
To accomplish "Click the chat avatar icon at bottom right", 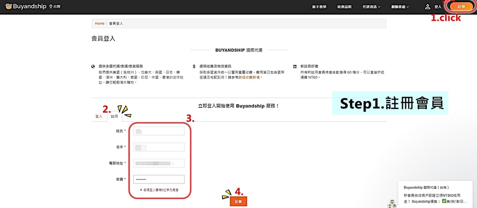I will tap(391, 204).
